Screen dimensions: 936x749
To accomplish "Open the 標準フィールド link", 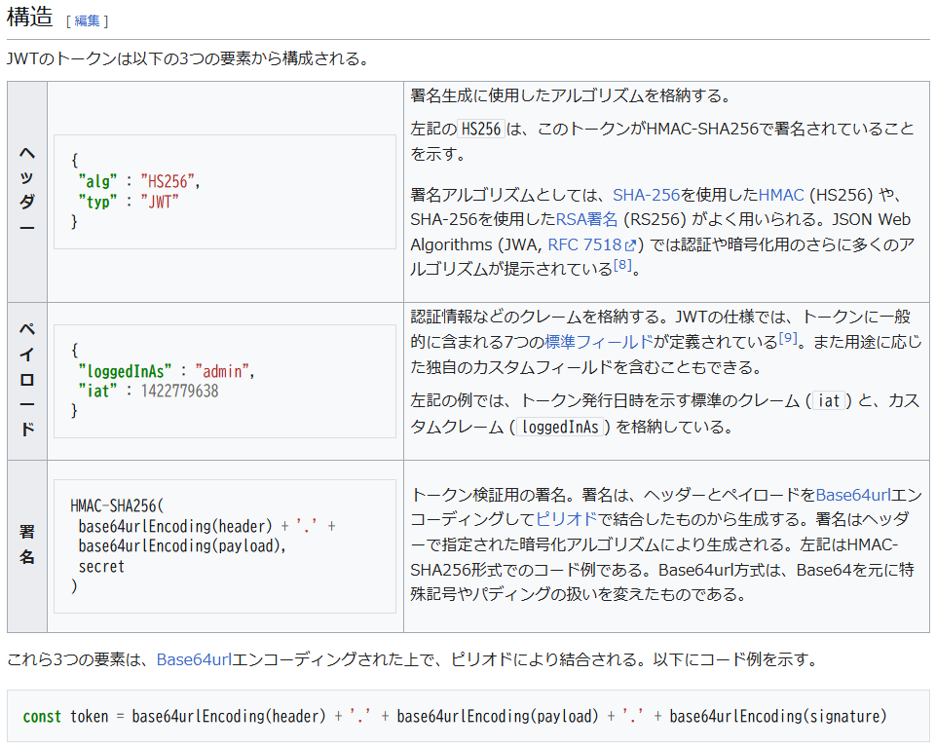I will [x=599, y=342].
